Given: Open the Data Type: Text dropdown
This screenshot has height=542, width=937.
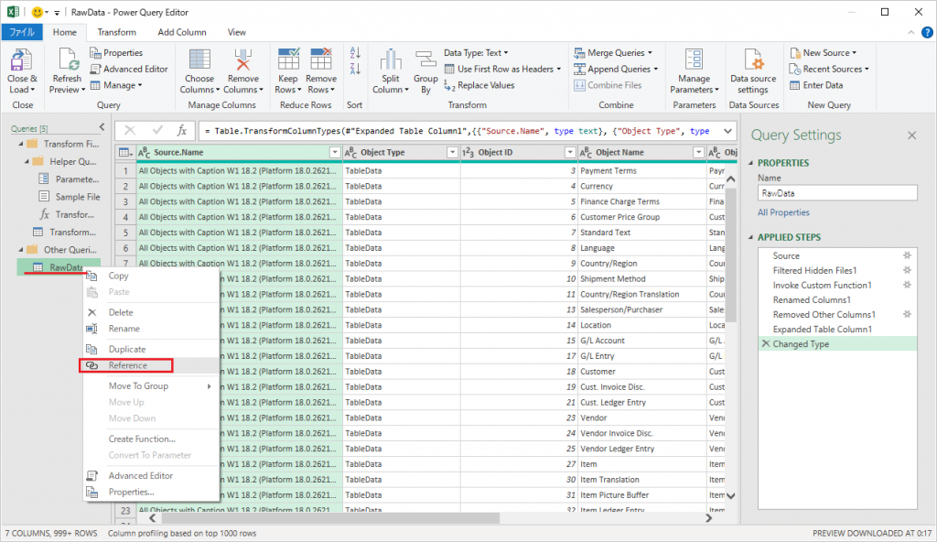Looking at the screenshot, I should [476, 53].
